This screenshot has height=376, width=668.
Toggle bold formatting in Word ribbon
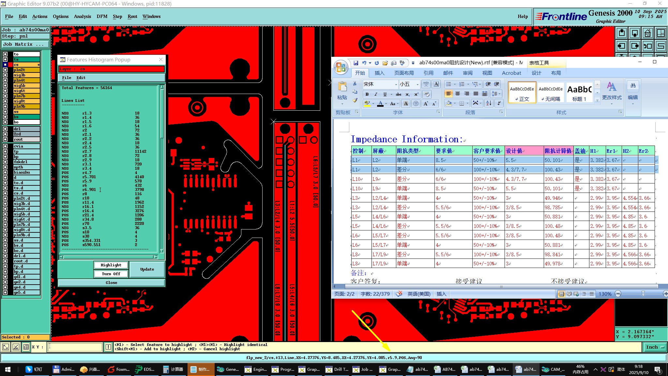(367, 94)
